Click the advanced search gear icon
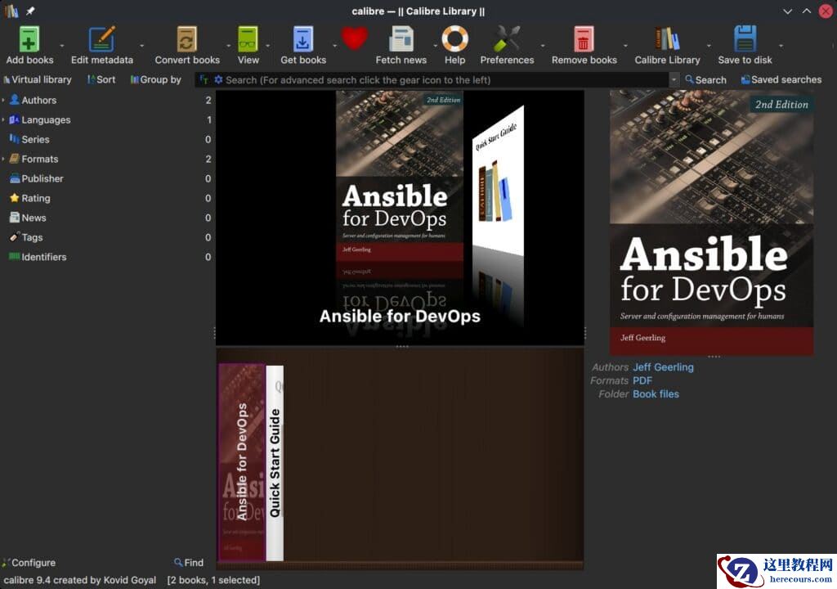The image size is (837, 589). [x=218, y=79]
